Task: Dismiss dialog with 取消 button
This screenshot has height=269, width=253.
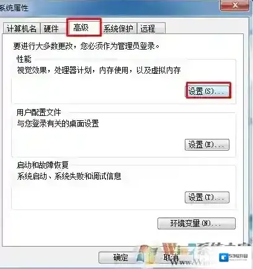Action: tap(172, 257)
